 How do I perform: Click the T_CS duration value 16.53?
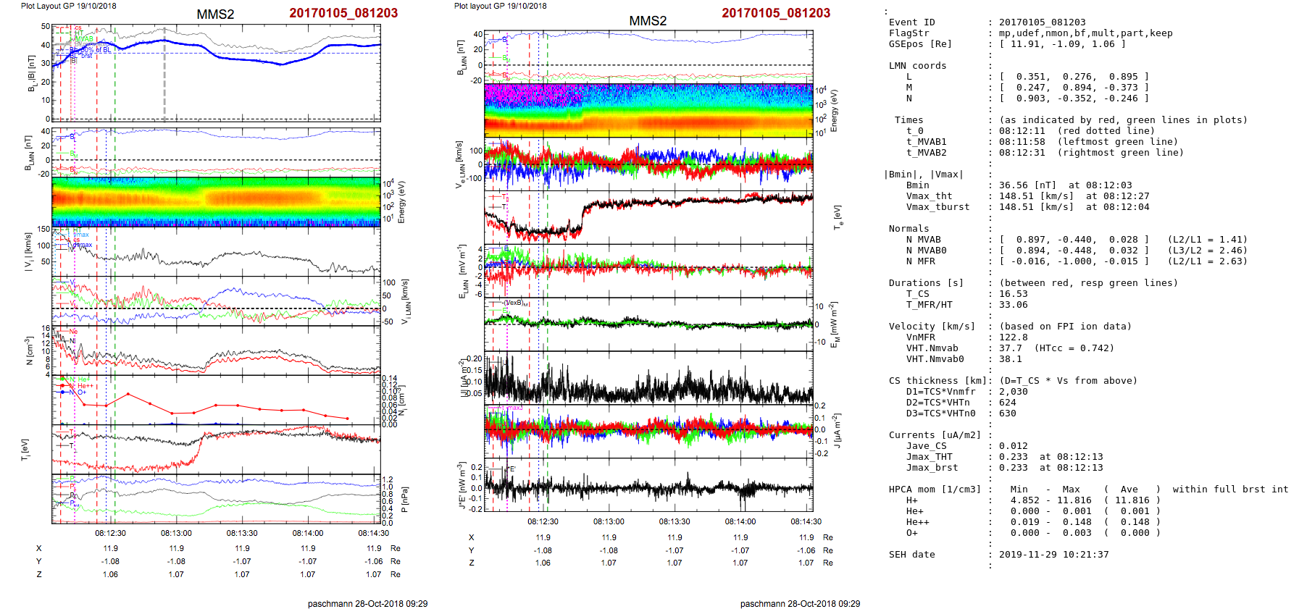[1013, 294]
